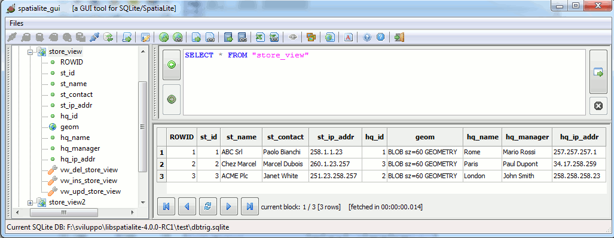614x238 pixels.
Task: Select the st_id column tree item
Action: [x=68, y=73]
